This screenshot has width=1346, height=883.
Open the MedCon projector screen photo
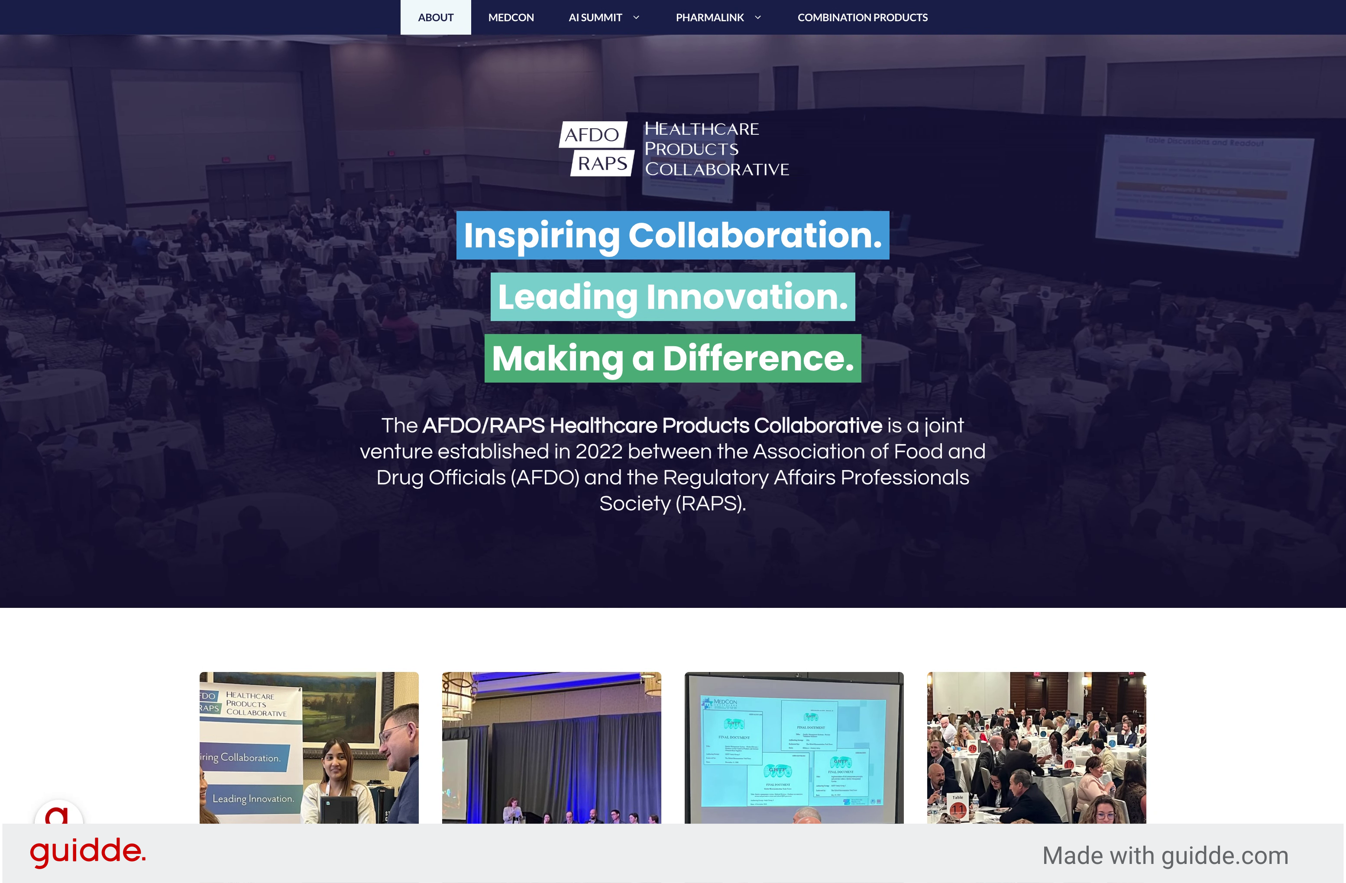(793, 747)
